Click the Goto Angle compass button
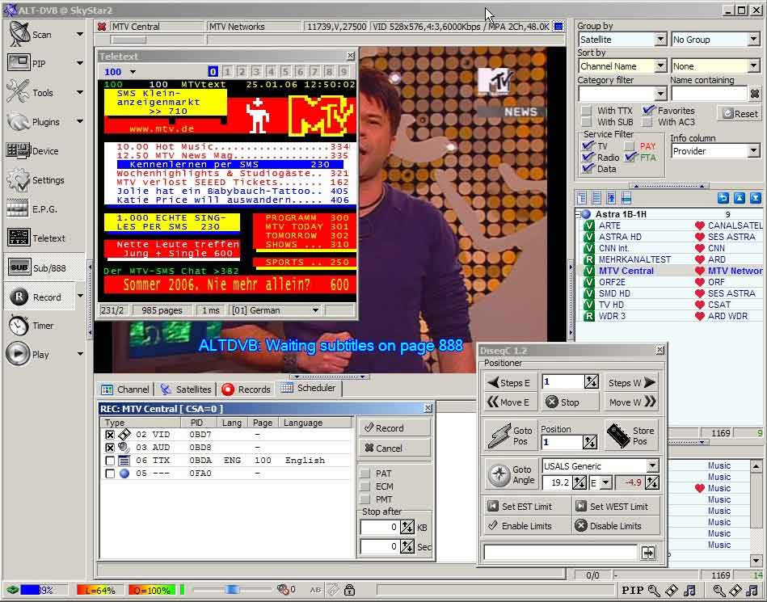The width and height of the screenshot is (767, 602). point(512,474)
